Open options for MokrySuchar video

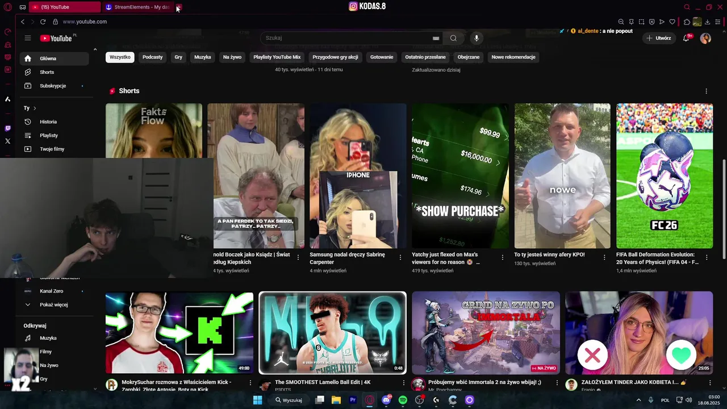(x=250, y=382)
